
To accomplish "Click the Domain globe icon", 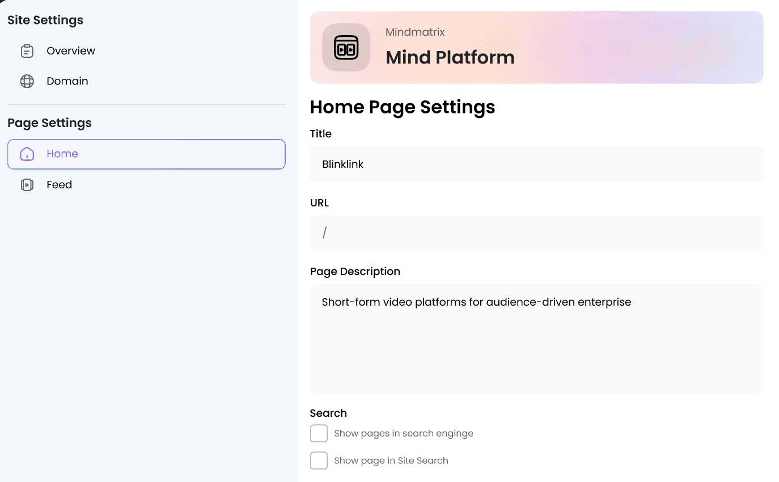I will point(27,81).
